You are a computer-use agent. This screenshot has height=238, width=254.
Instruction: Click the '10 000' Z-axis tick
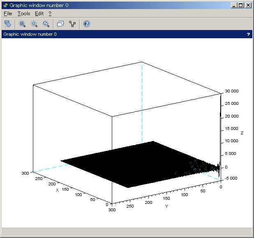231,141
